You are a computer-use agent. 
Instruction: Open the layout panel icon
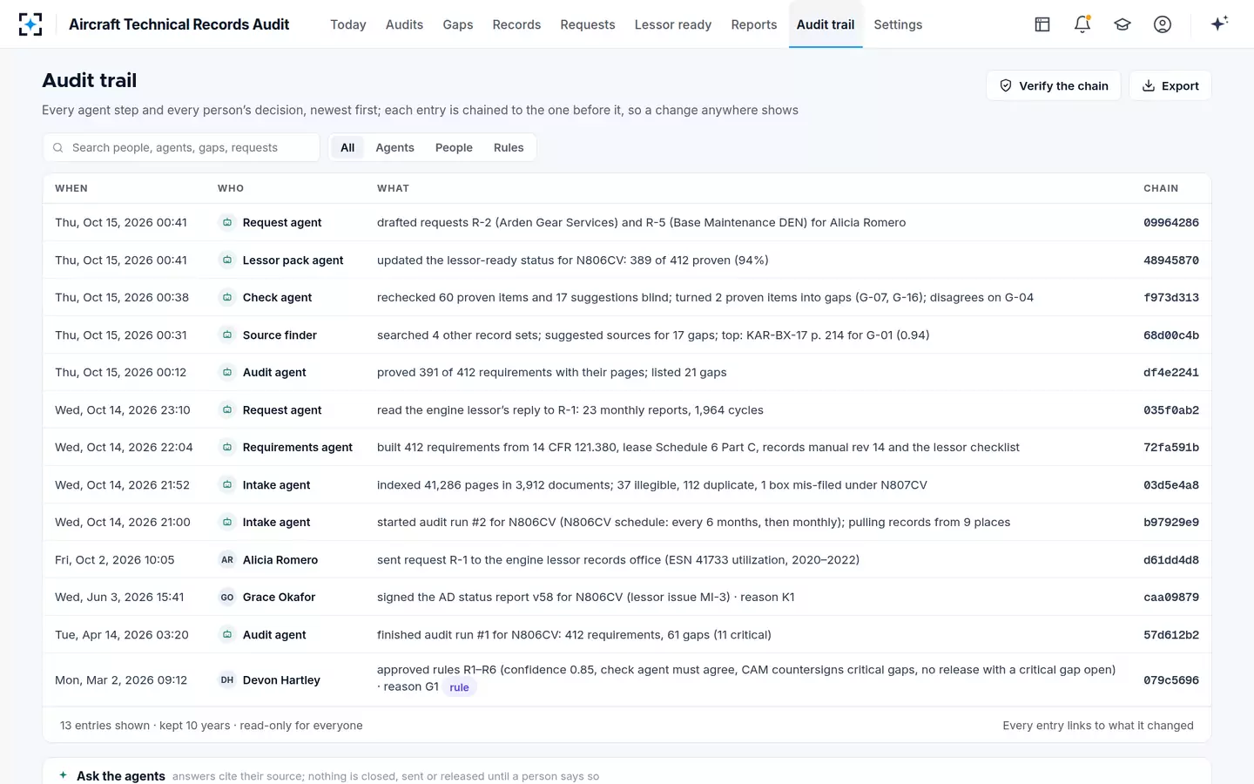tap(1042, 24)
